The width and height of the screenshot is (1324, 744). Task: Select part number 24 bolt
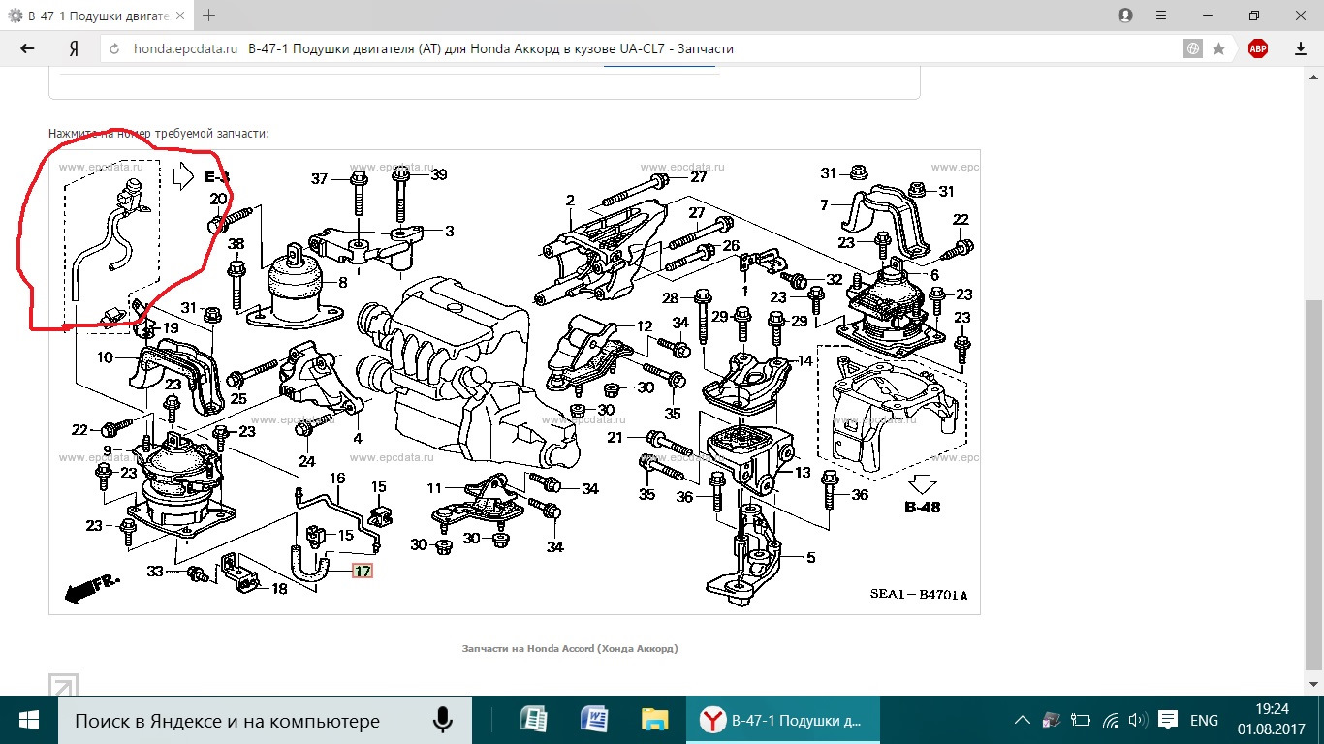(306, 461)
